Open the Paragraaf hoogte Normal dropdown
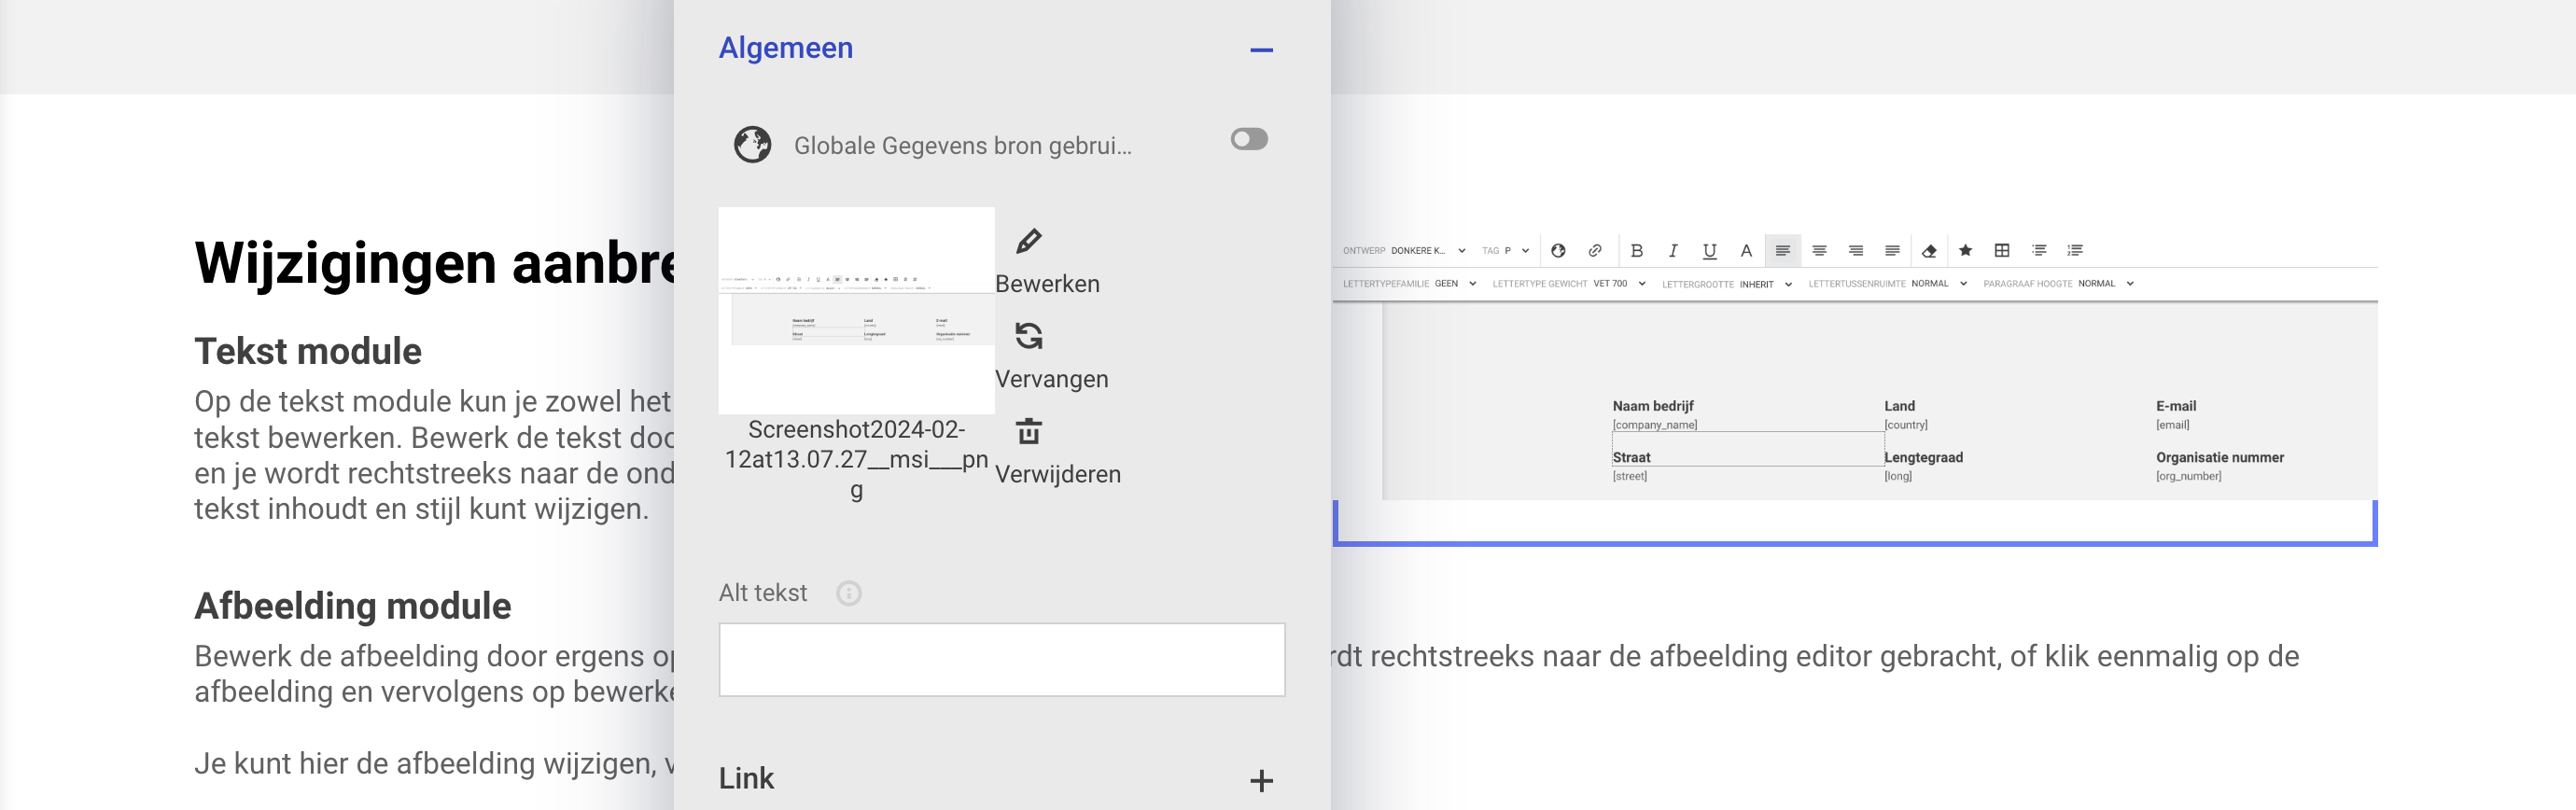This screenshot has height=810, width=2576. 2059,284
